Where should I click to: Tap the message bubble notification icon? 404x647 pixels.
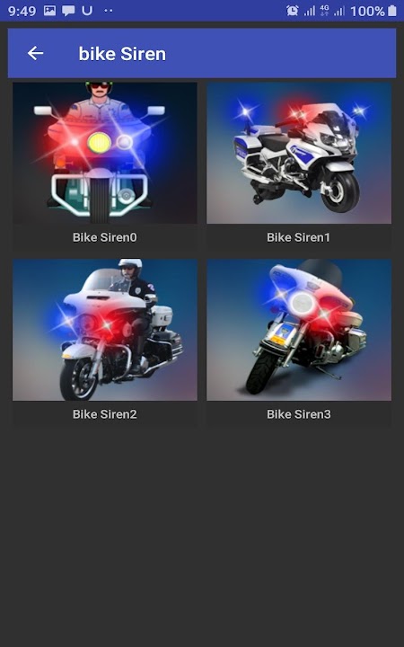(68, 11)
